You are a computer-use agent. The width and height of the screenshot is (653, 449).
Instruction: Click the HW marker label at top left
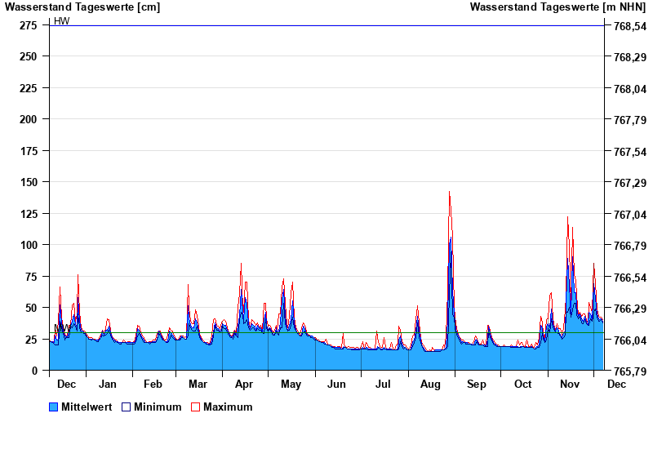[61, 21]
